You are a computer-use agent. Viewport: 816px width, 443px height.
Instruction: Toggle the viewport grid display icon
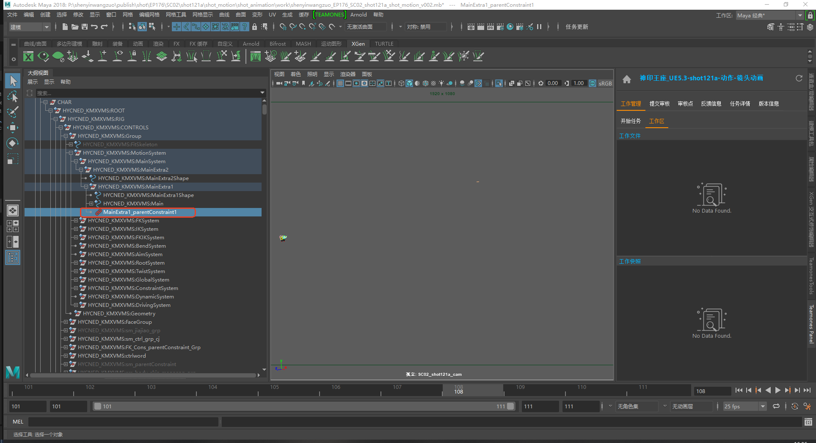tap(340, 83)
